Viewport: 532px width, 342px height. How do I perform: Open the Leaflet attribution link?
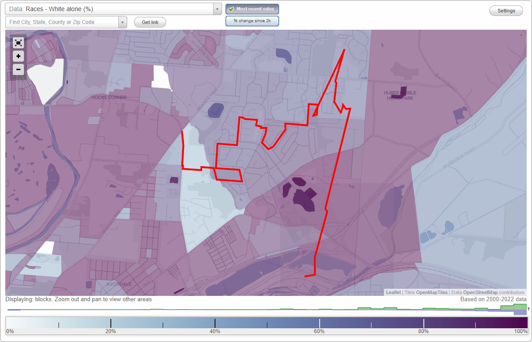tap(393, 292)
